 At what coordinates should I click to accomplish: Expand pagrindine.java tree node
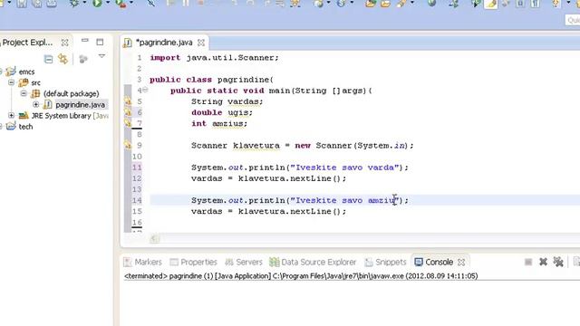pos(36,104)
